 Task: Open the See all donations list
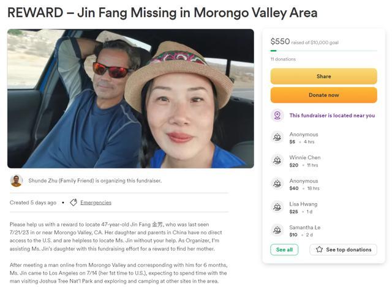pos(284,250)
